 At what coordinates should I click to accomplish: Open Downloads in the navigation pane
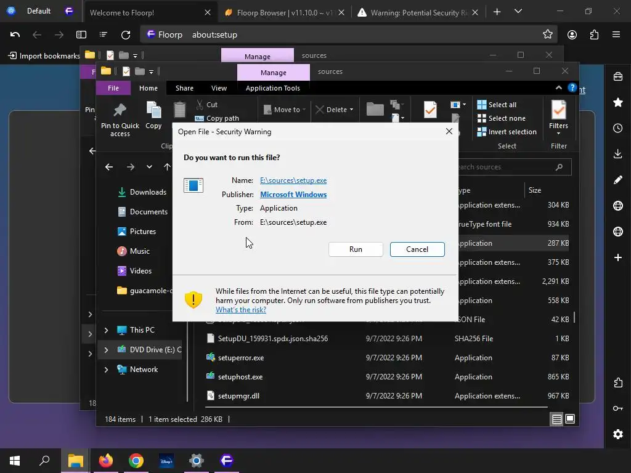pyautogui.click(x=142, y=192)
